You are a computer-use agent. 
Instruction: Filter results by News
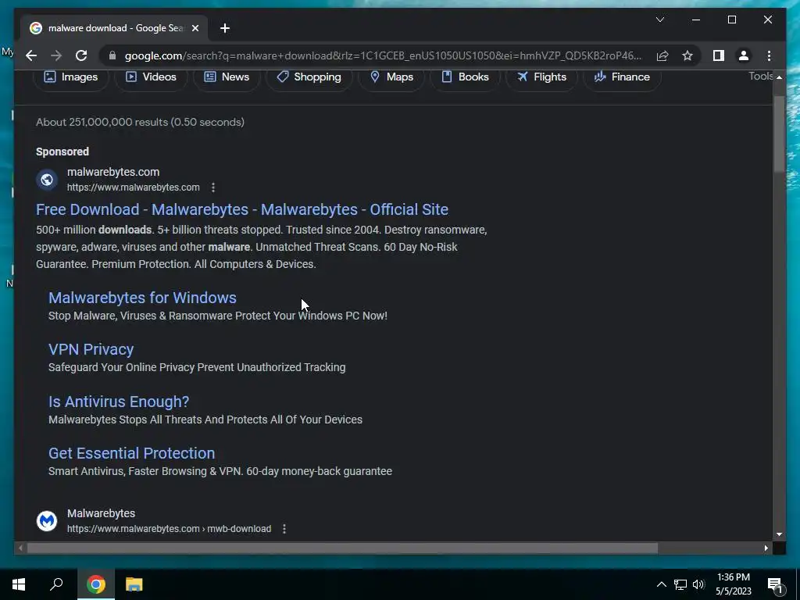(x=227, y=77)
